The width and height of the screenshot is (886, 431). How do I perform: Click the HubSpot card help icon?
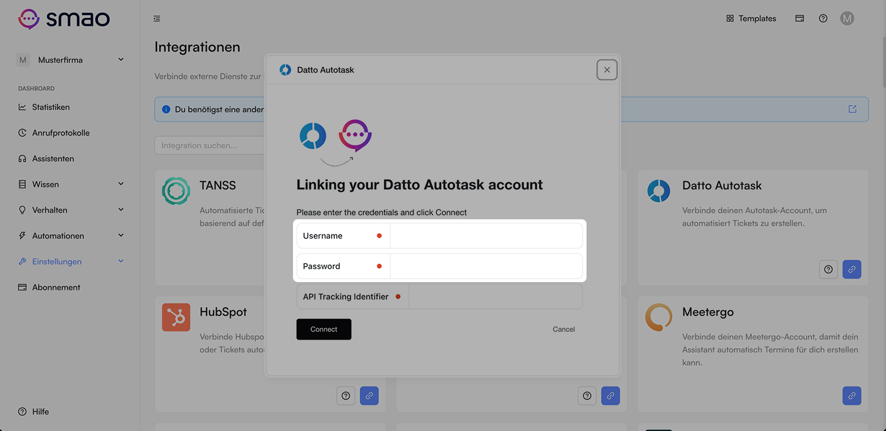[x=346, y=396]
